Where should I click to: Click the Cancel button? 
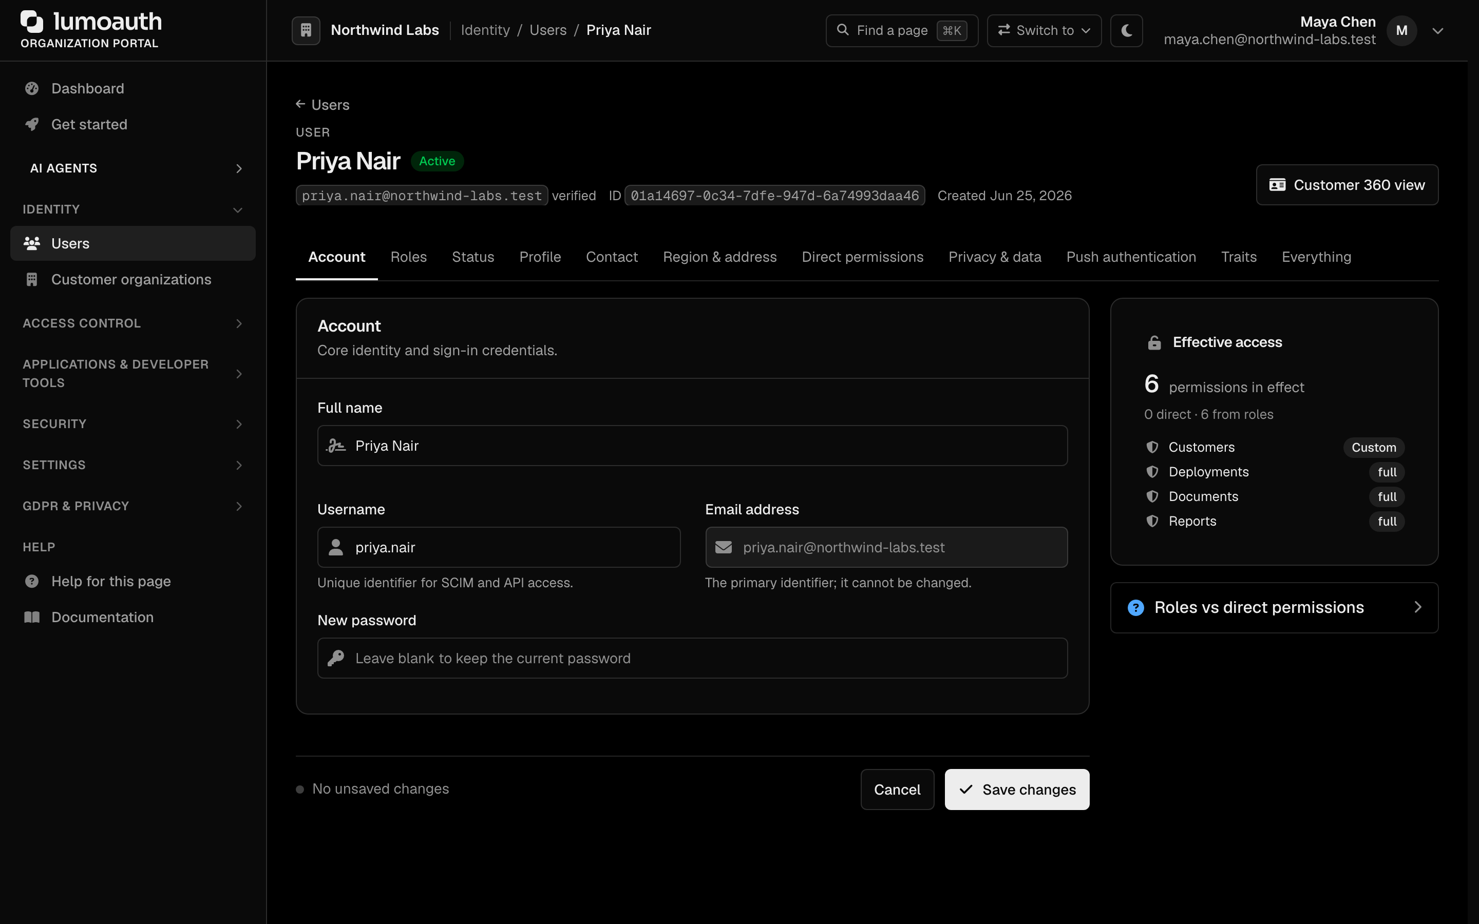point(897,790)
